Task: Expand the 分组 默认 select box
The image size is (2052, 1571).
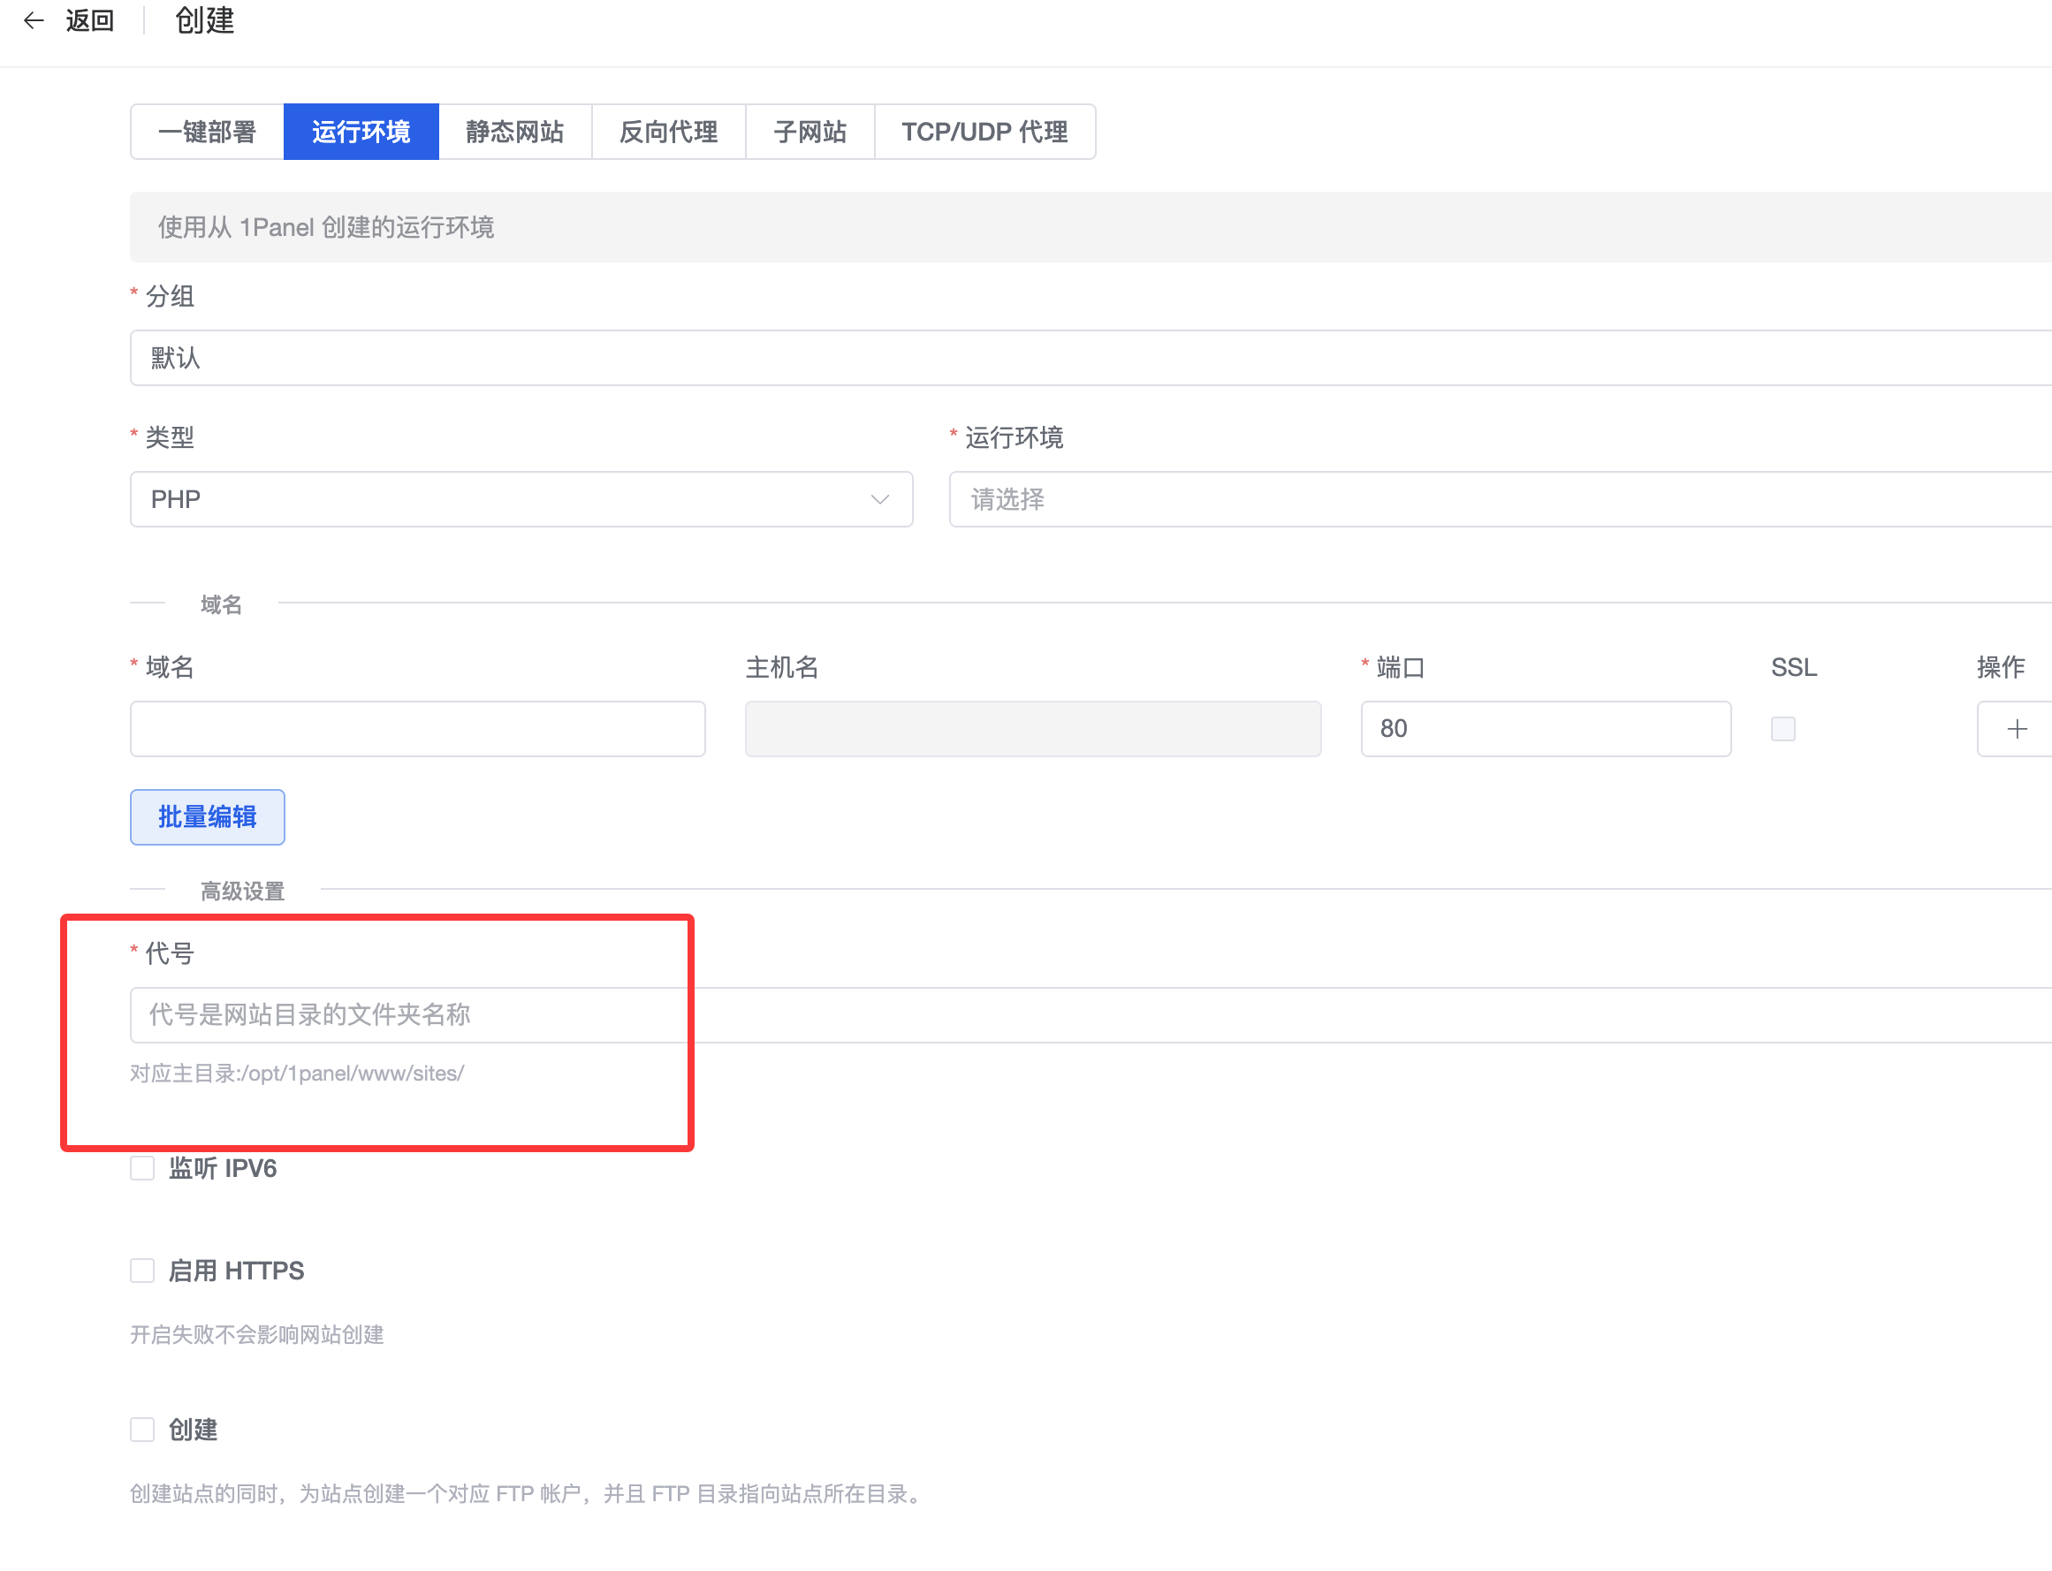Action: click(1085, 358)
